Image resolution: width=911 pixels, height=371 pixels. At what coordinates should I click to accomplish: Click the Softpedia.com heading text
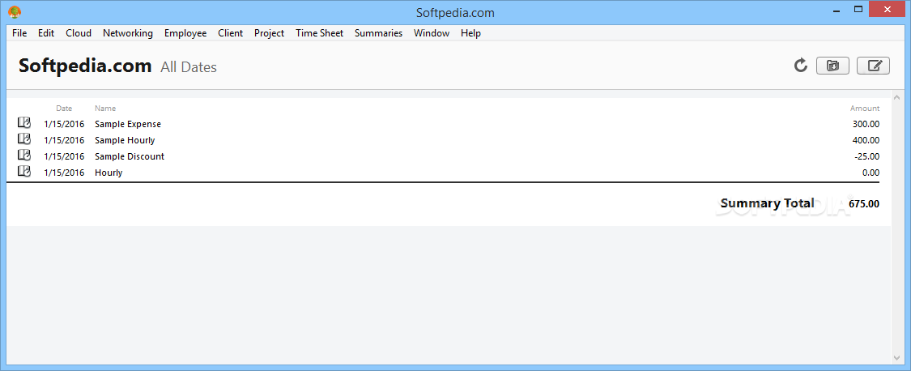pyautogui.click(x=85, y=66)
